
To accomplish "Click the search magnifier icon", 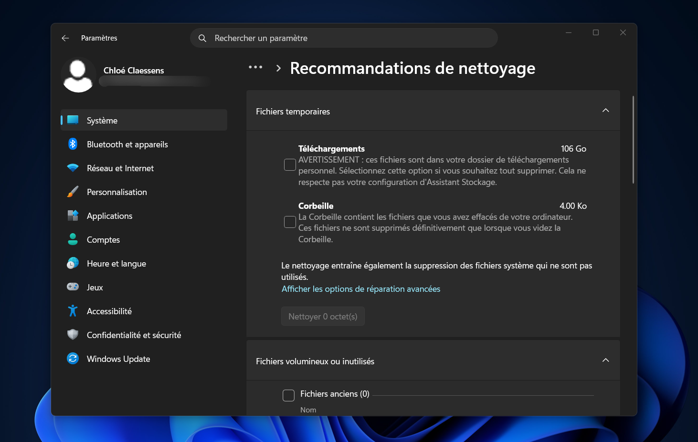I will (x=202, y=38).
